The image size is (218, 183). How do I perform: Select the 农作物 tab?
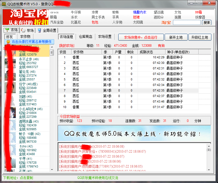coord(25,36)
